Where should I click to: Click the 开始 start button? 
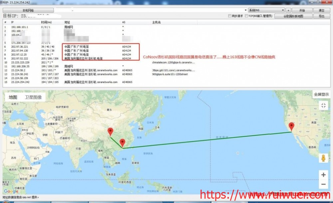point(302,10)
